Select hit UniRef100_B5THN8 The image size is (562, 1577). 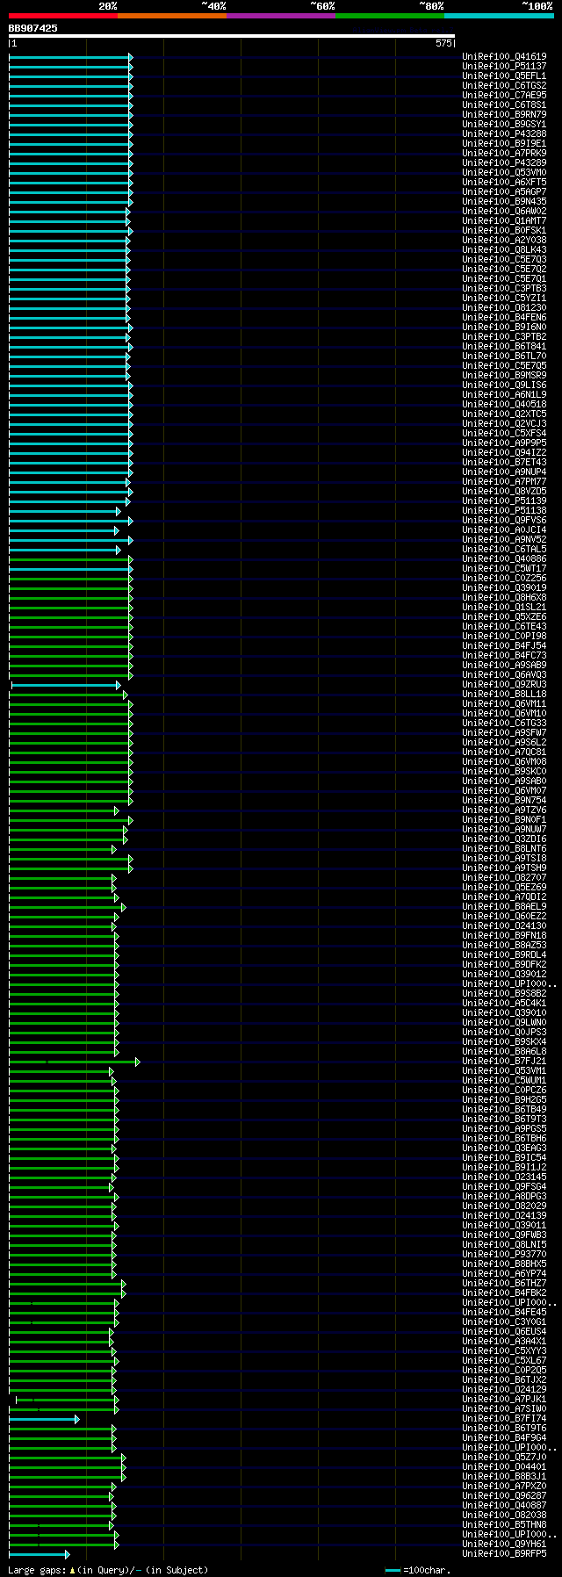(504, 1525)
